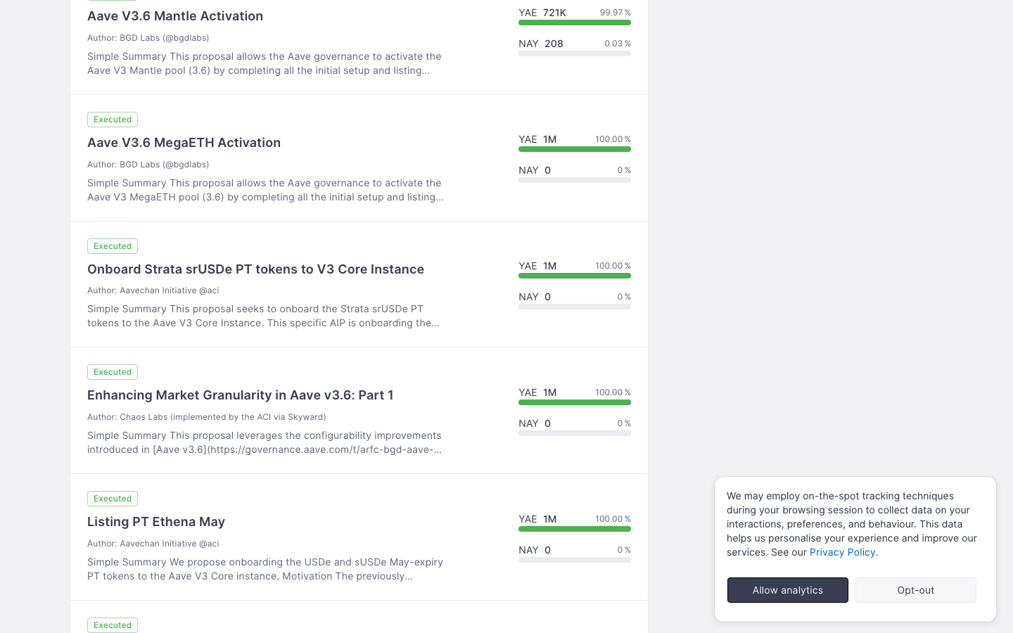Click the Executed badge on the Strata srUSDe proposal
This screenshot has width=1013, height=633.
tap(112, 245)
